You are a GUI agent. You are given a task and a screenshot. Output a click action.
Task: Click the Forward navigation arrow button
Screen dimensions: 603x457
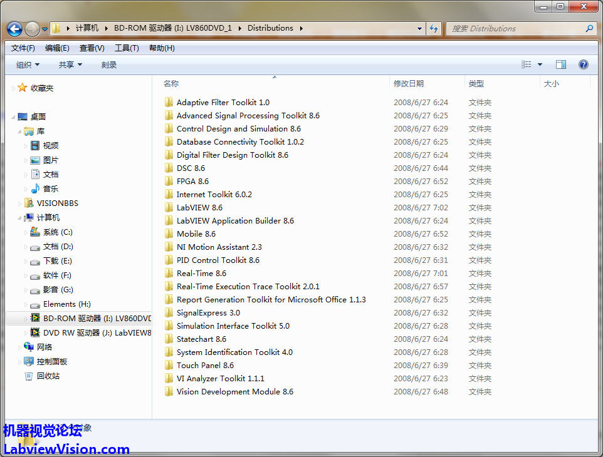[32, 29]
